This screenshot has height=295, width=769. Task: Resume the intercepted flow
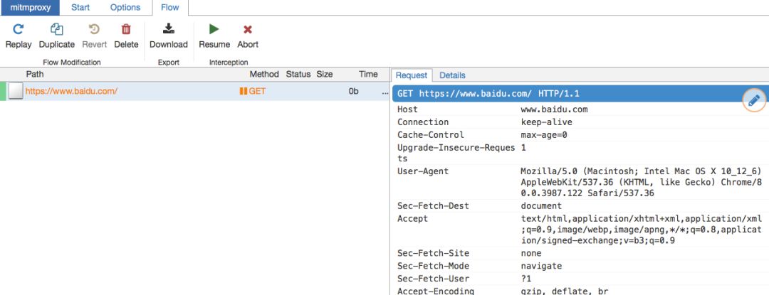click(x=214, y=29)
